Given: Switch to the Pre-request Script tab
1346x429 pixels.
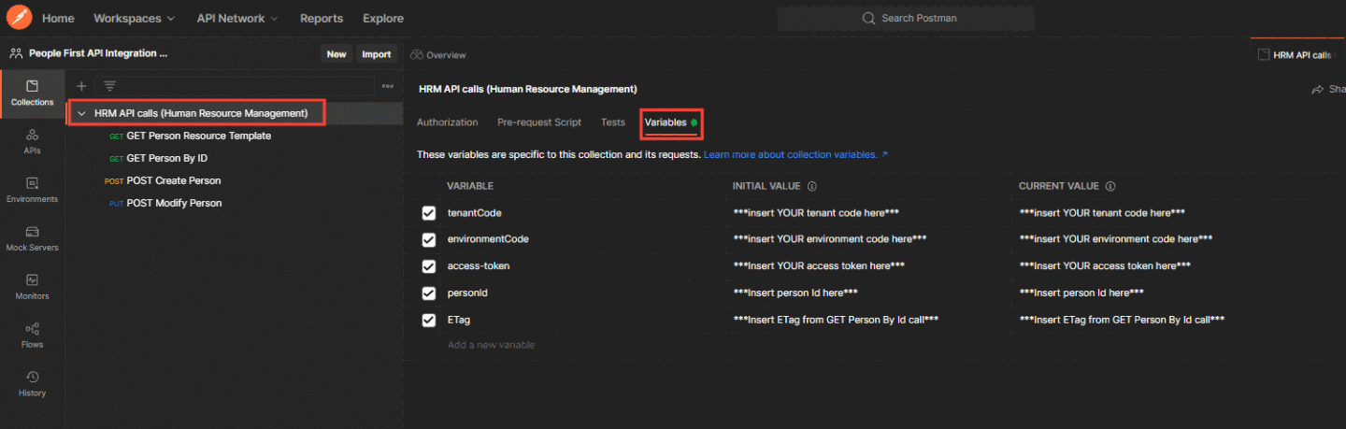Looking at the screenshot, I should (539, 122).
